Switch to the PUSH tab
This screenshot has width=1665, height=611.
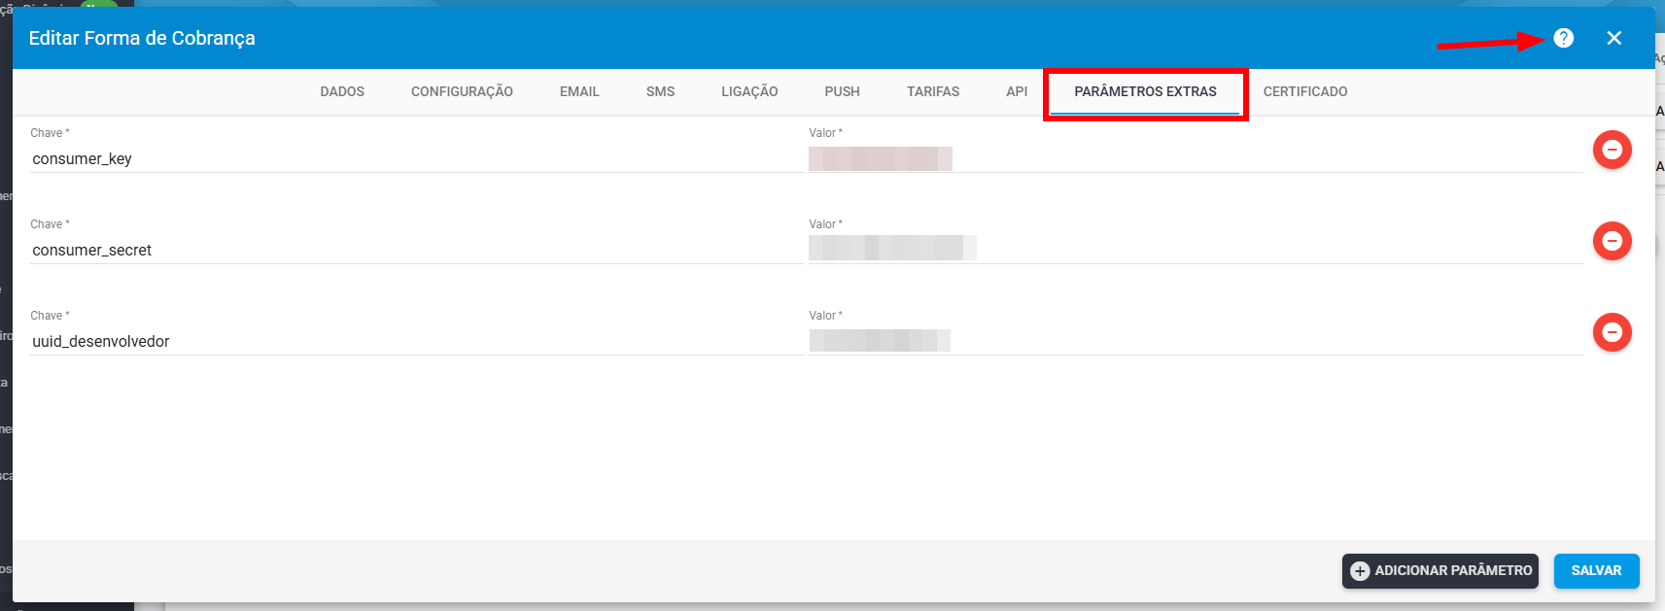842,91
